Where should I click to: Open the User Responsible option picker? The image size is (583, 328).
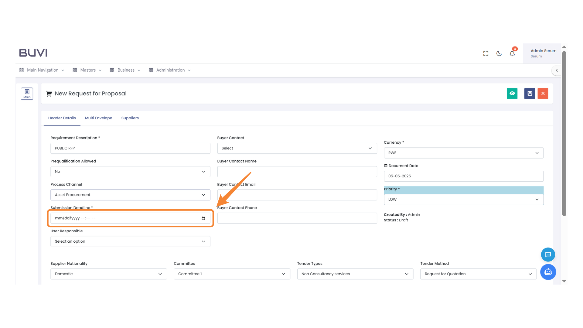point(130,241)
